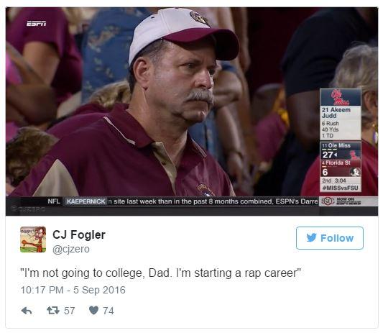Click the Florida State Seminoles logo

coord(355,172)
